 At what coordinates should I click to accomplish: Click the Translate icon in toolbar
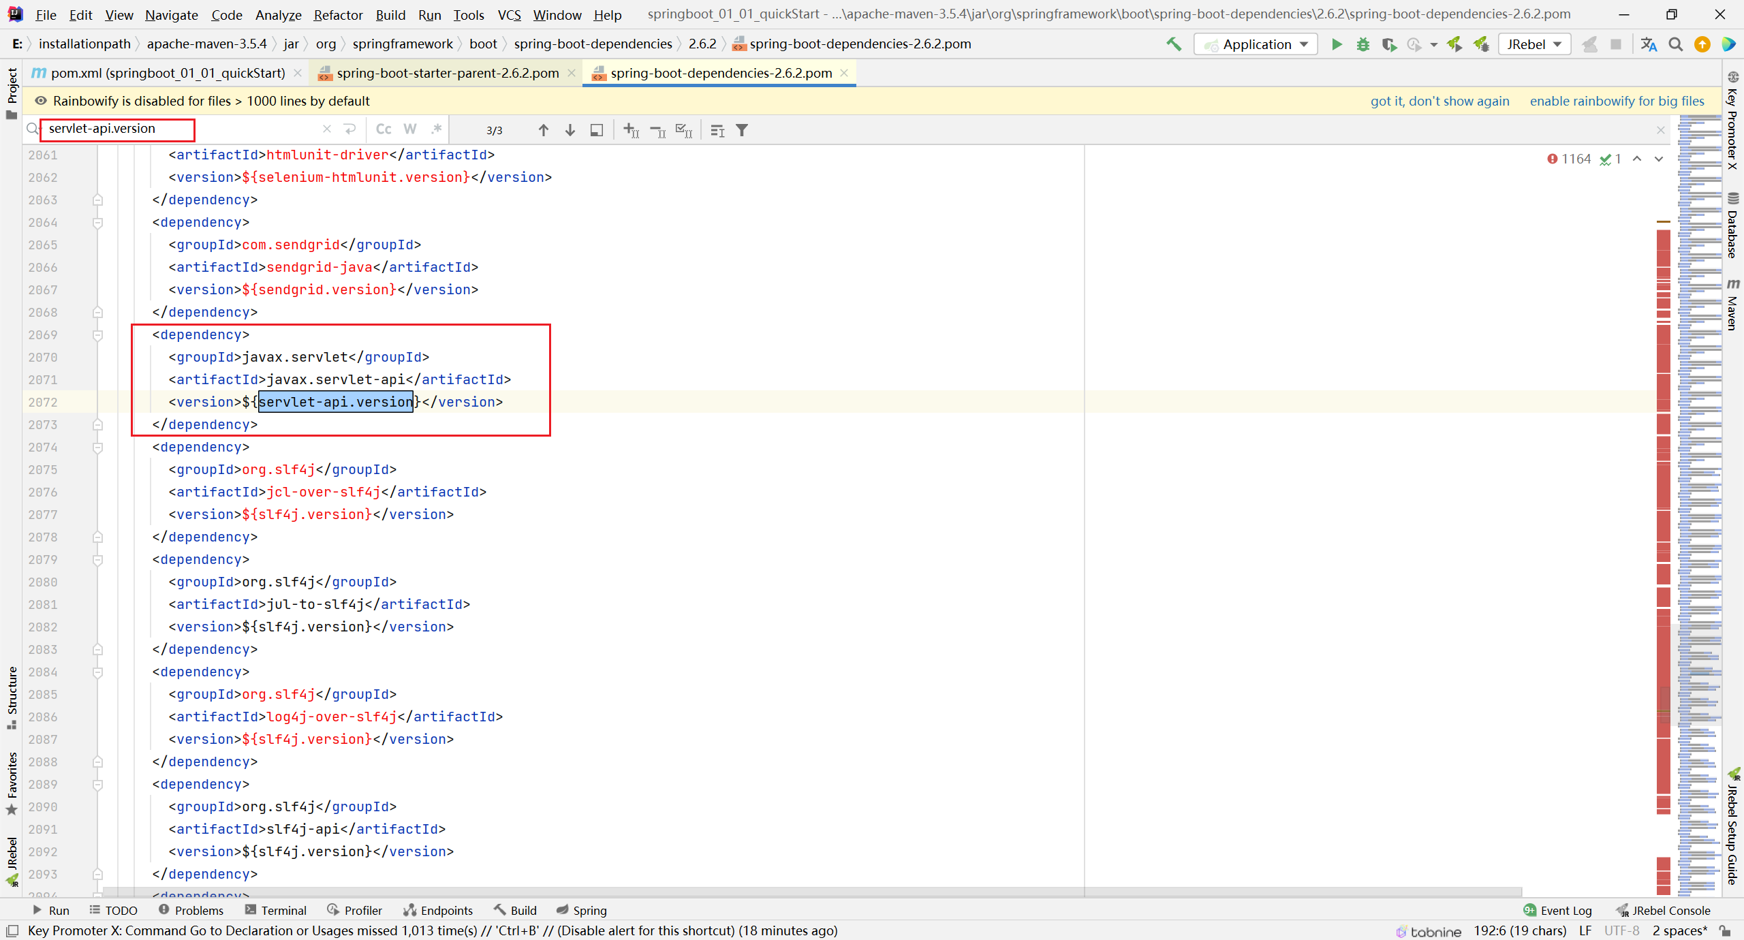(x=1649, y=44)
